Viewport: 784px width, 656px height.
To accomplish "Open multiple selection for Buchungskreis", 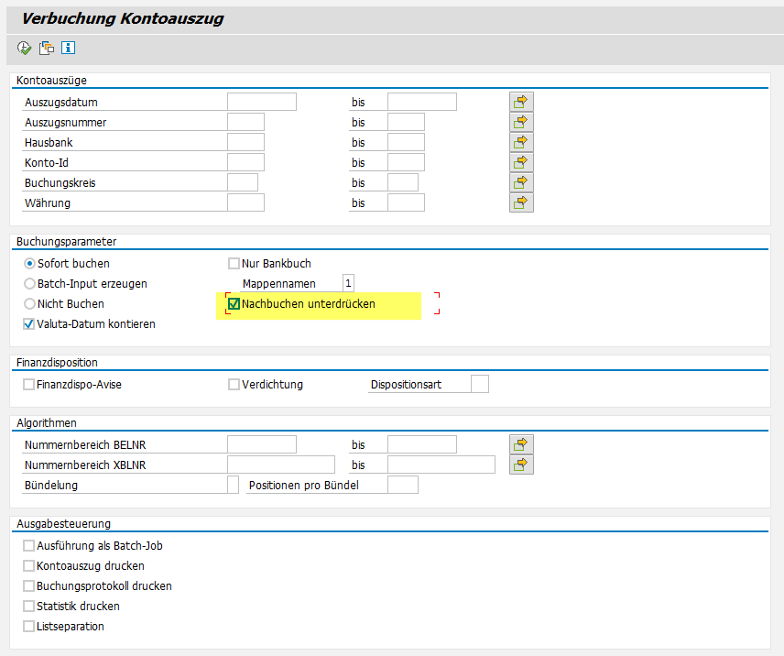I will pos(521,182).
